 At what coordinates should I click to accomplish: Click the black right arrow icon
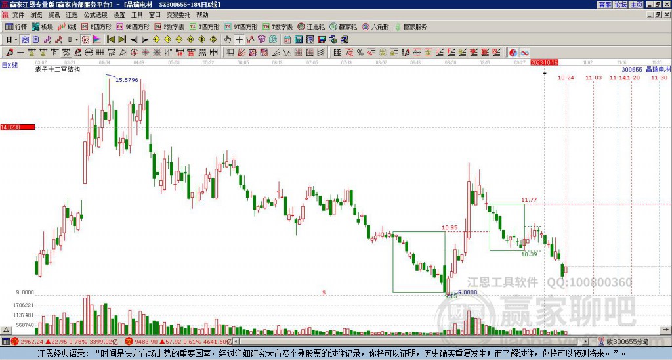tap(145, 40)
